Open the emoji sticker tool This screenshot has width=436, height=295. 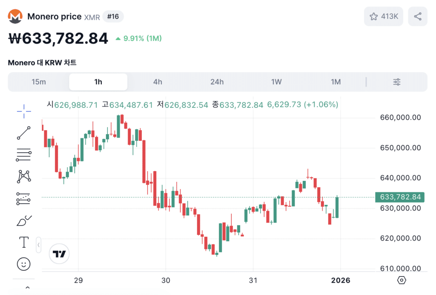coord(24,264)
